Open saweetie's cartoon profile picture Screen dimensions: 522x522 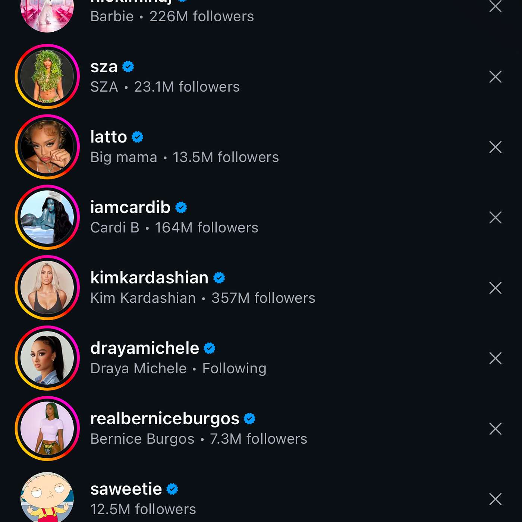(47, 498)
